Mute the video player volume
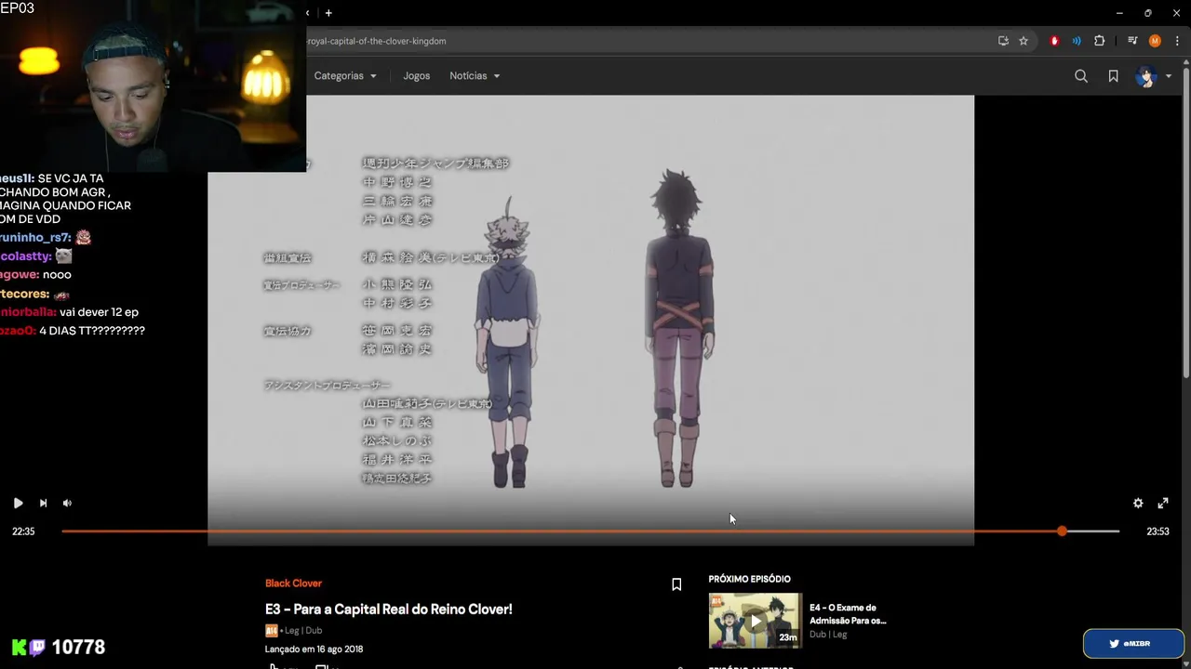Viewport: 1191px width, 669px height. pyautogui.click(x=67, y=503)
